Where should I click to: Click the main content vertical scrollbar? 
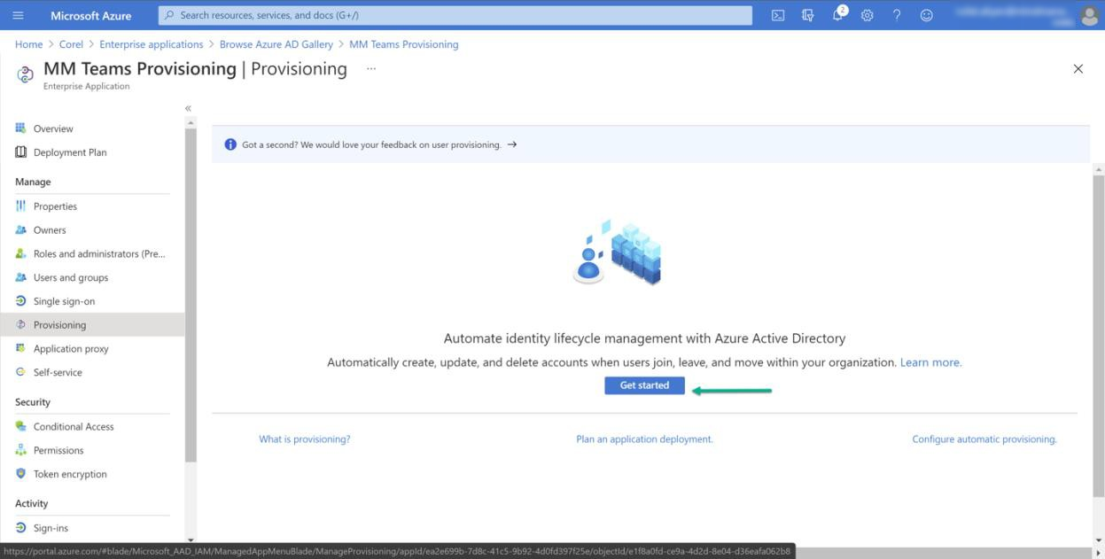click(1099, 335)
